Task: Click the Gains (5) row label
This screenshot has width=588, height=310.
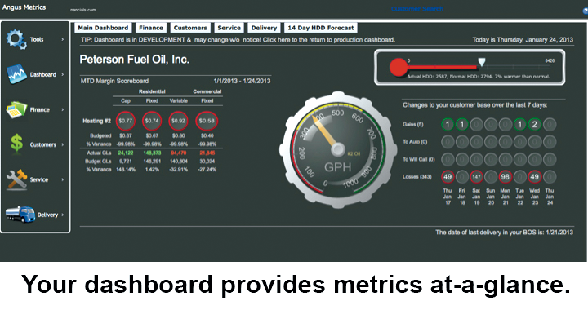Action: 413,124
